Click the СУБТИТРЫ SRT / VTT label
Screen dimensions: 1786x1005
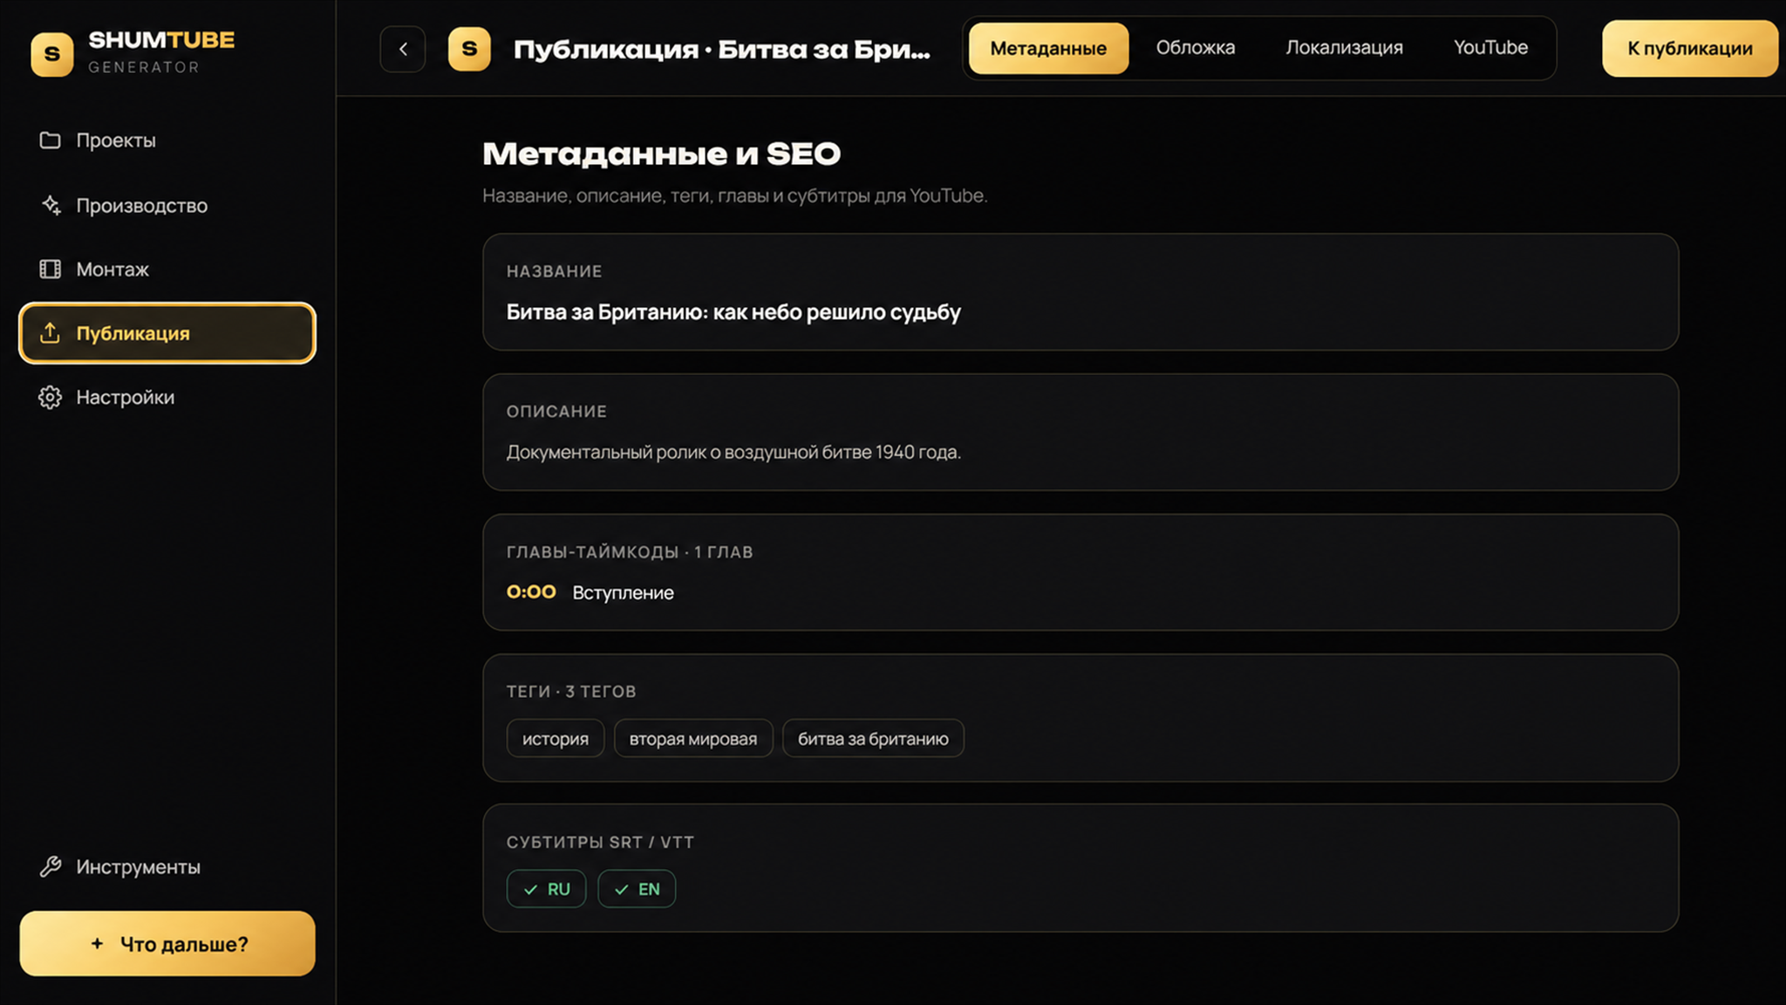[x=600, y=842]
